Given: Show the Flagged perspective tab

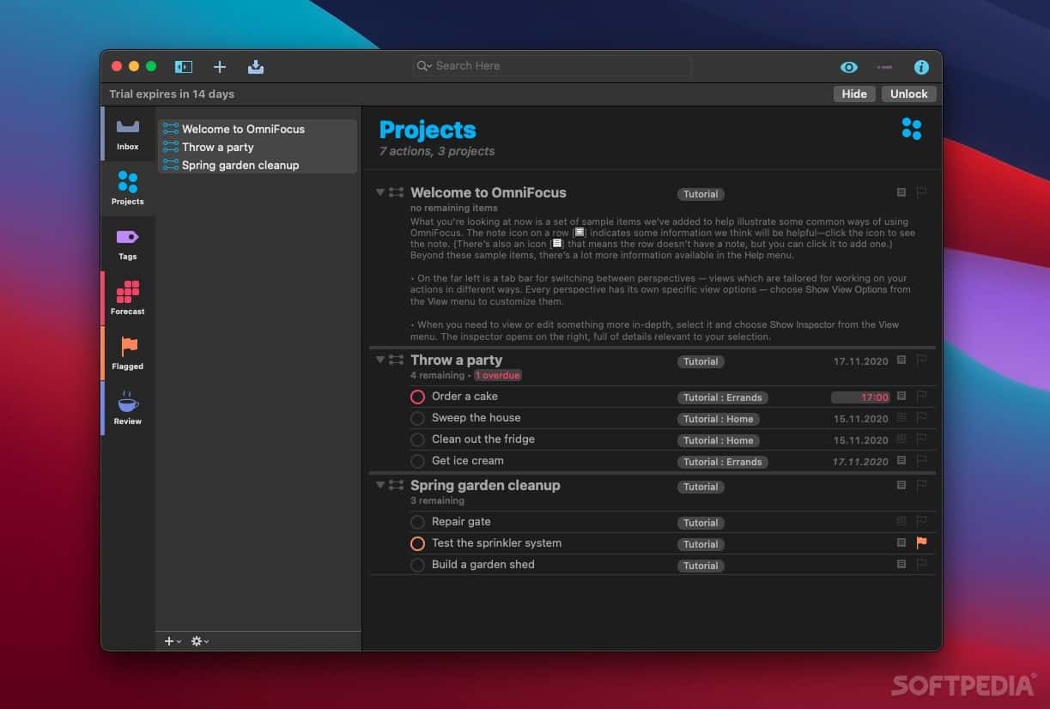Looking at the screenshot, I should pos(128,354).
